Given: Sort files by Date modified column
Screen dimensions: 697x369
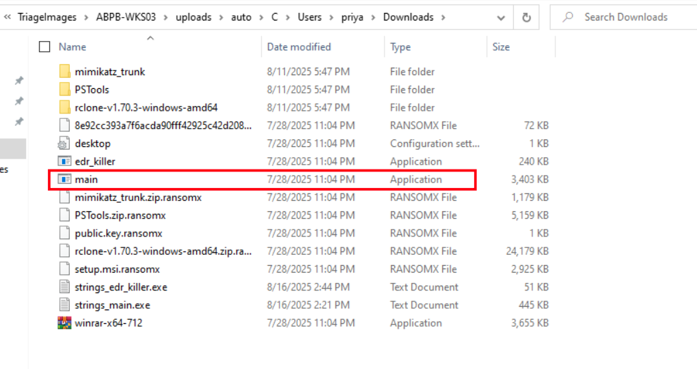Looking at the screenshot, I should tap(299, 47).
